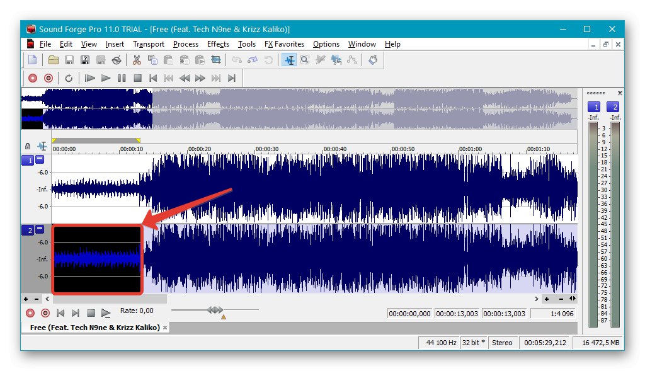
Task: Collapse channel 1 with its minus button
Action: click(x=40, y=161)
